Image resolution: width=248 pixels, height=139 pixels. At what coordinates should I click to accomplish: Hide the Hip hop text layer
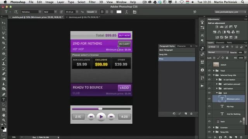(209, 107)
